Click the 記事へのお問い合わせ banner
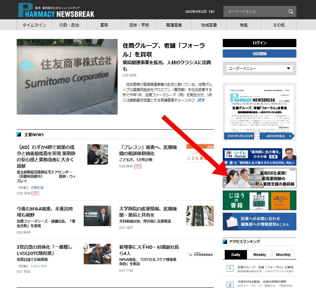This screenshot has height=288, width=316. click(x=259, y=222)
